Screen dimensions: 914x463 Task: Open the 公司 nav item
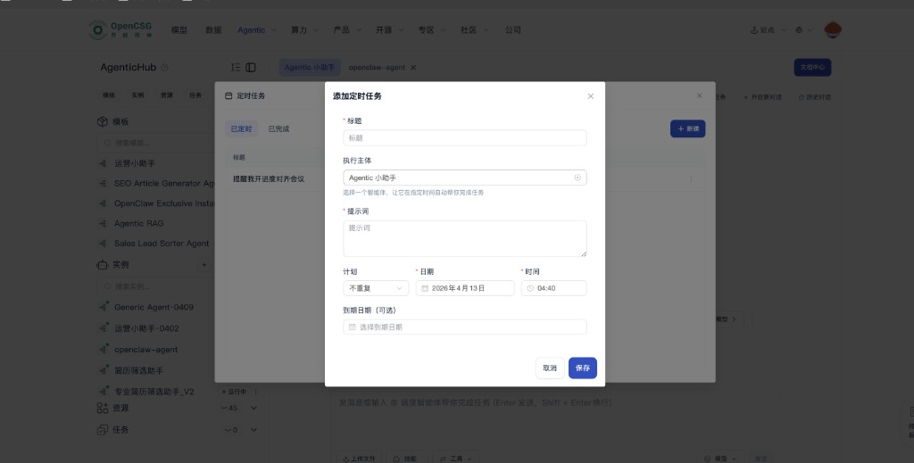click(x=513, y=30)
